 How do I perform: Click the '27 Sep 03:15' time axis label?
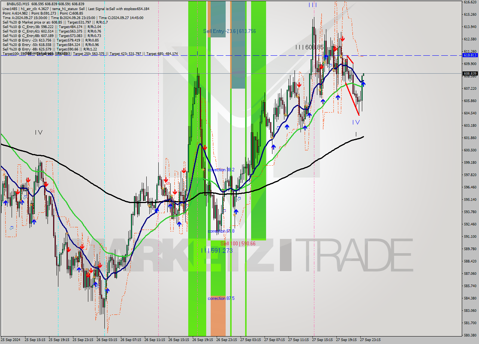(250, 340)
